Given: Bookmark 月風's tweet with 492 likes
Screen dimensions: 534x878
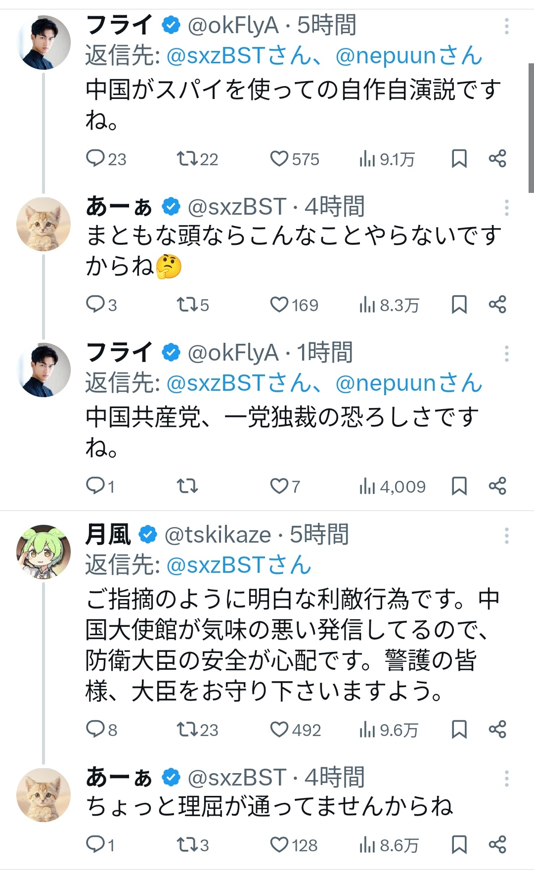Looking at the screenshot, I should click(459, 729).
